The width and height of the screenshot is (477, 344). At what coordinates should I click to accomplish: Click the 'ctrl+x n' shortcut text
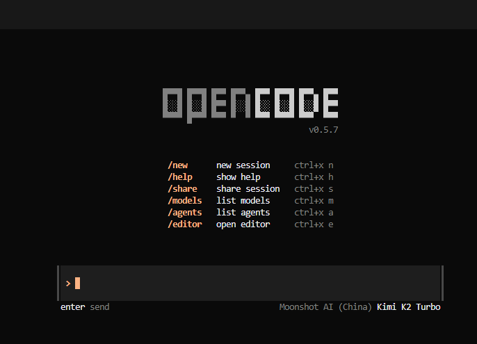pyautogui.click(x=314, y=165)
